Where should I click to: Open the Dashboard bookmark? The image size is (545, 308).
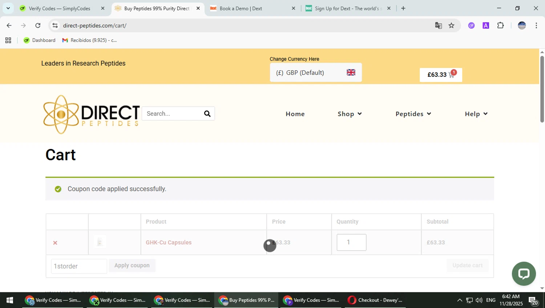click(40, 40)
